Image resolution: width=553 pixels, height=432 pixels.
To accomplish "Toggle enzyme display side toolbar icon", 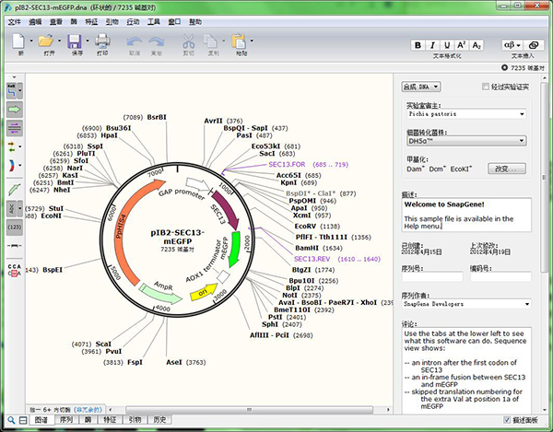I will [x=12, y=91].
